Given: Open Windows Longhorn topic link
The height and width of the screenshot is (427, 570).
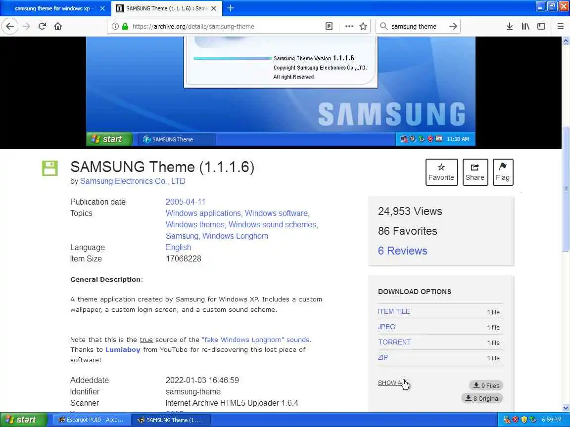Looking at the screenshot, I should [x=235, y=236].
